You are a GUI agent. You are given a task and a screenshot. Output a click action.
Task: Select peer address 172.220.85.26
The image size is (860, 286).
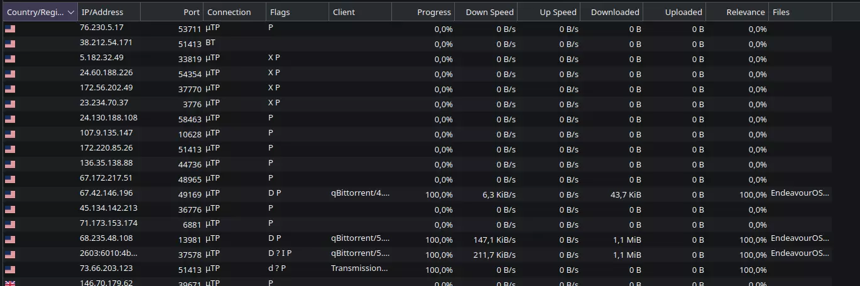click(x=106, y=148)
